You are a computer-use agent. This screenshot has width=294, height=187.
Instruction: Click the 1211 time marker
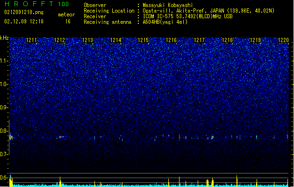click(31, 40)
